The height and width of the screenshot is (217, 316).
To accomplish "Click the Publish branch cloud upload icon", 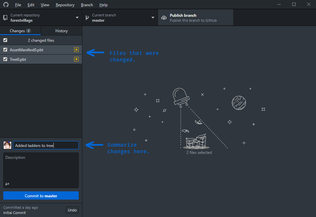I will click(x=164, y=18).
